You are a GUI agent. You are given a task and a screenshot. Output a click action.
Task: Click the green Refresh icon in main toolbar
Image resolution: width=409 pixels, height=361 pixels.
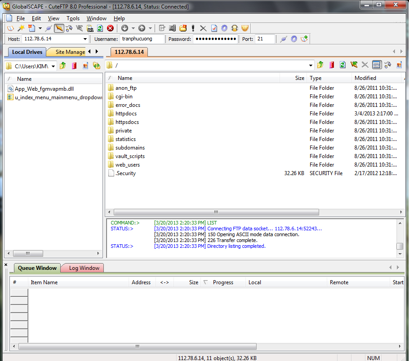(x=100, y=28)
